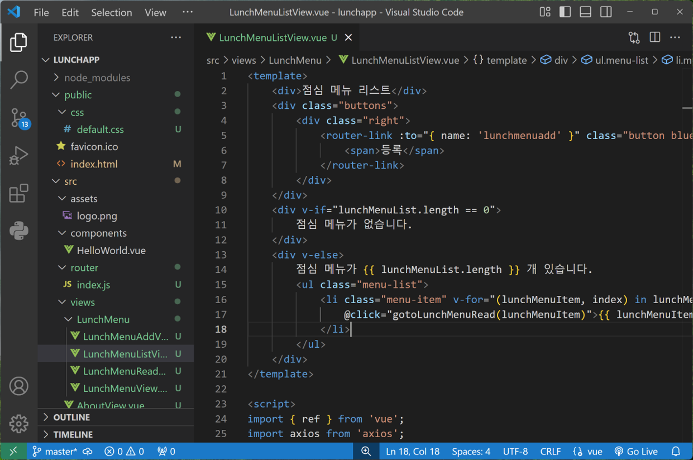Open the Accounts menu icon

pos(18,386)
